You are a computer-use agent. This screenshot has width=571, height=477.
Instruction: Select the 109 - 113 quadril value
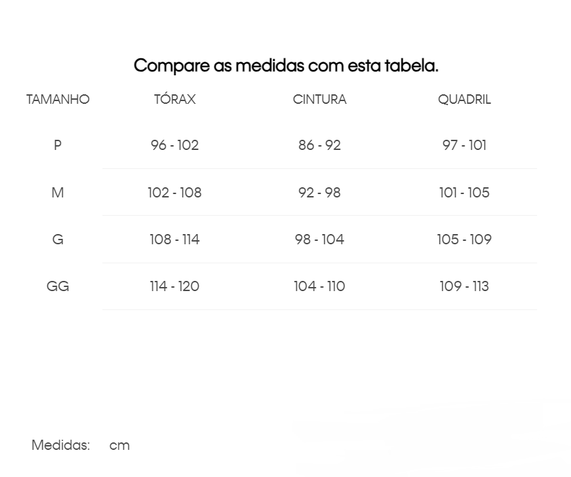(x=465, y=286)
